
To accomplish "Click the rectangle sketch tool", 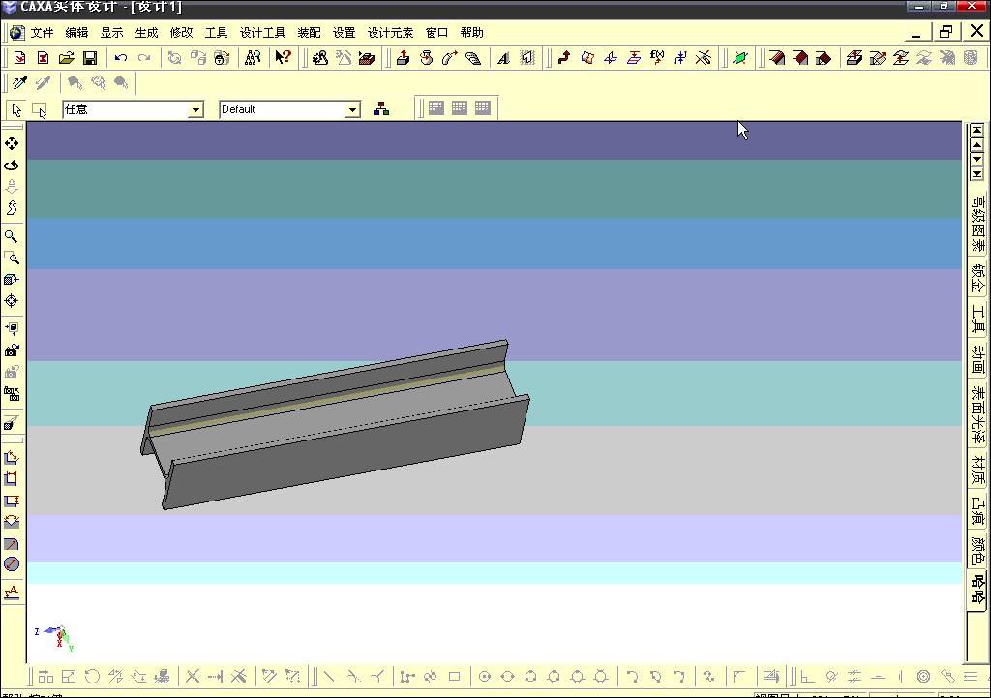I will pos(454,677).
